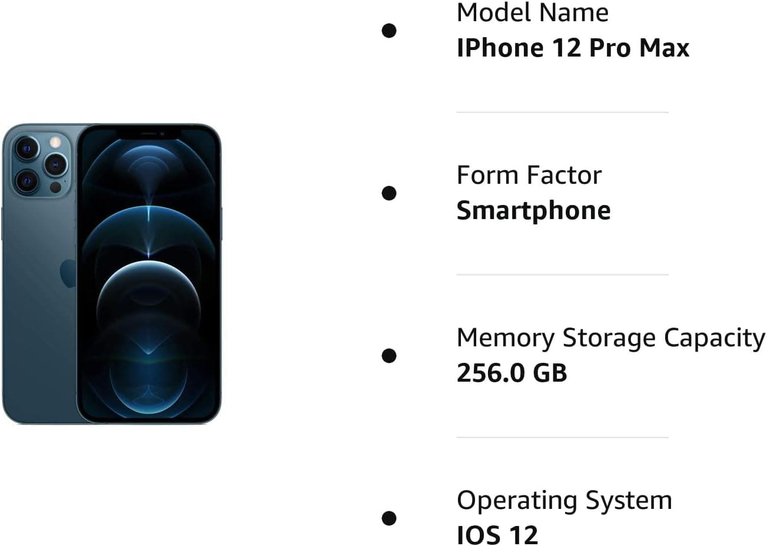The height and width of the screenshot is (546, 767).
Task: Click the bullet point beside Model Name
Action: [389, 30]
